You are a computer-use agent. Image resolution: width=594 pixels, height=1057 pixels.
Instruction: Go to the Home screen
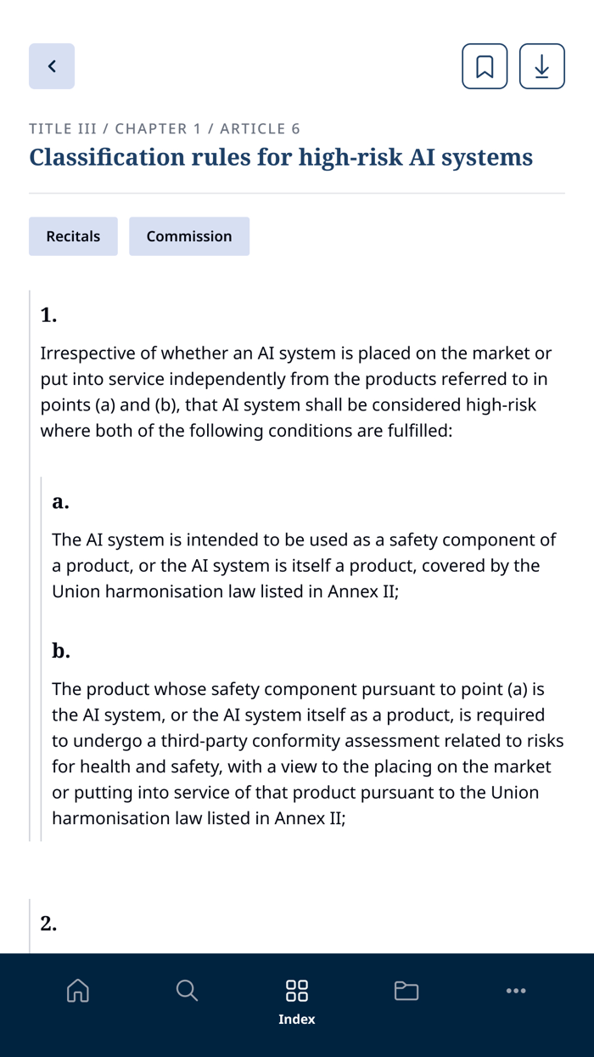[x=77, y=991]
